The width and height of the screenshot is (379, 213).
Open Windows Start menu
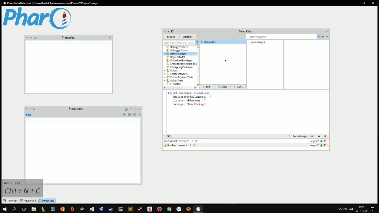pos(5,209)
